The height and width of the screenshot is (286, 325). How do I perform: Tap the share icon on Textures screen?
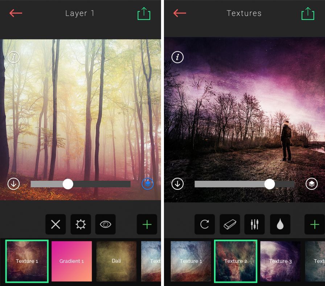coord(308,14)
